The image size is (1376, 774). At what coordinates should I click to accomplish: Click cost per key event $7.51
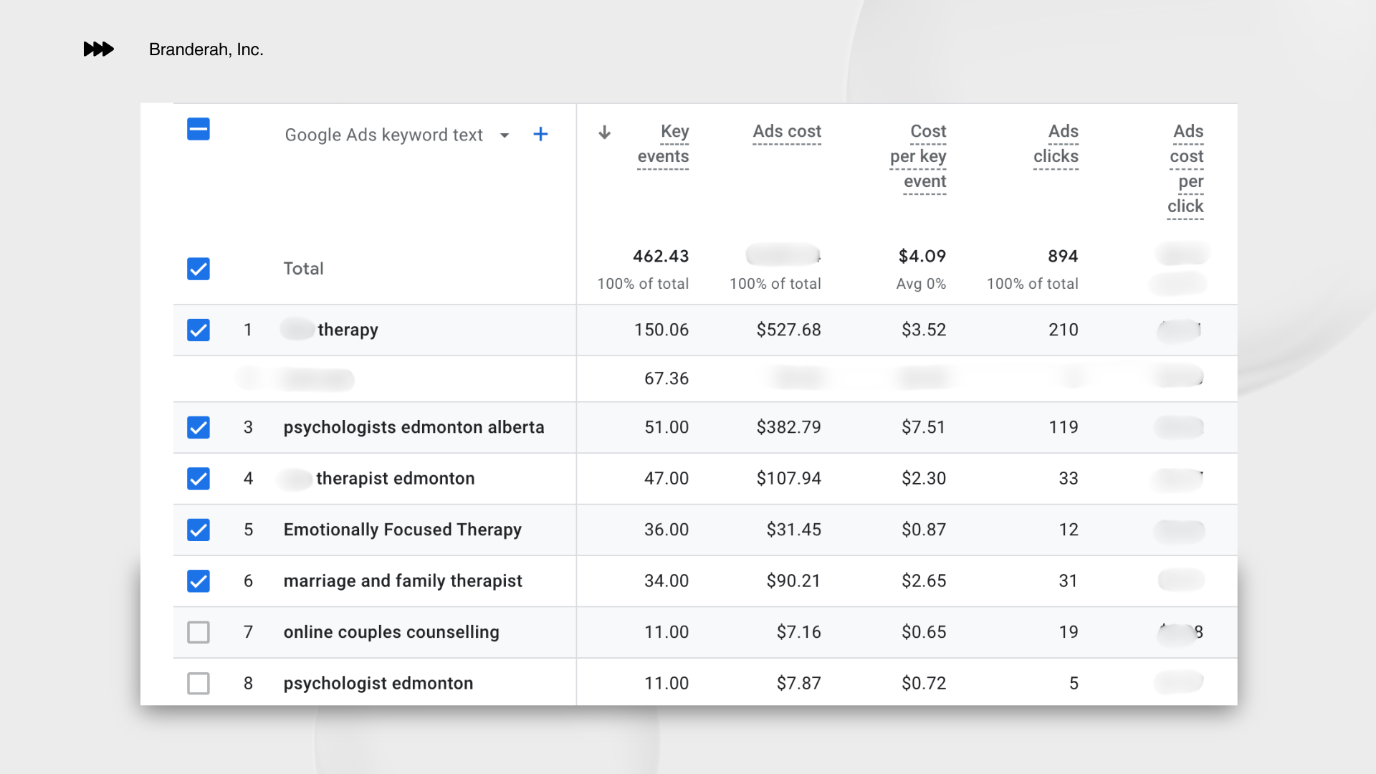[x=924, y=427]
